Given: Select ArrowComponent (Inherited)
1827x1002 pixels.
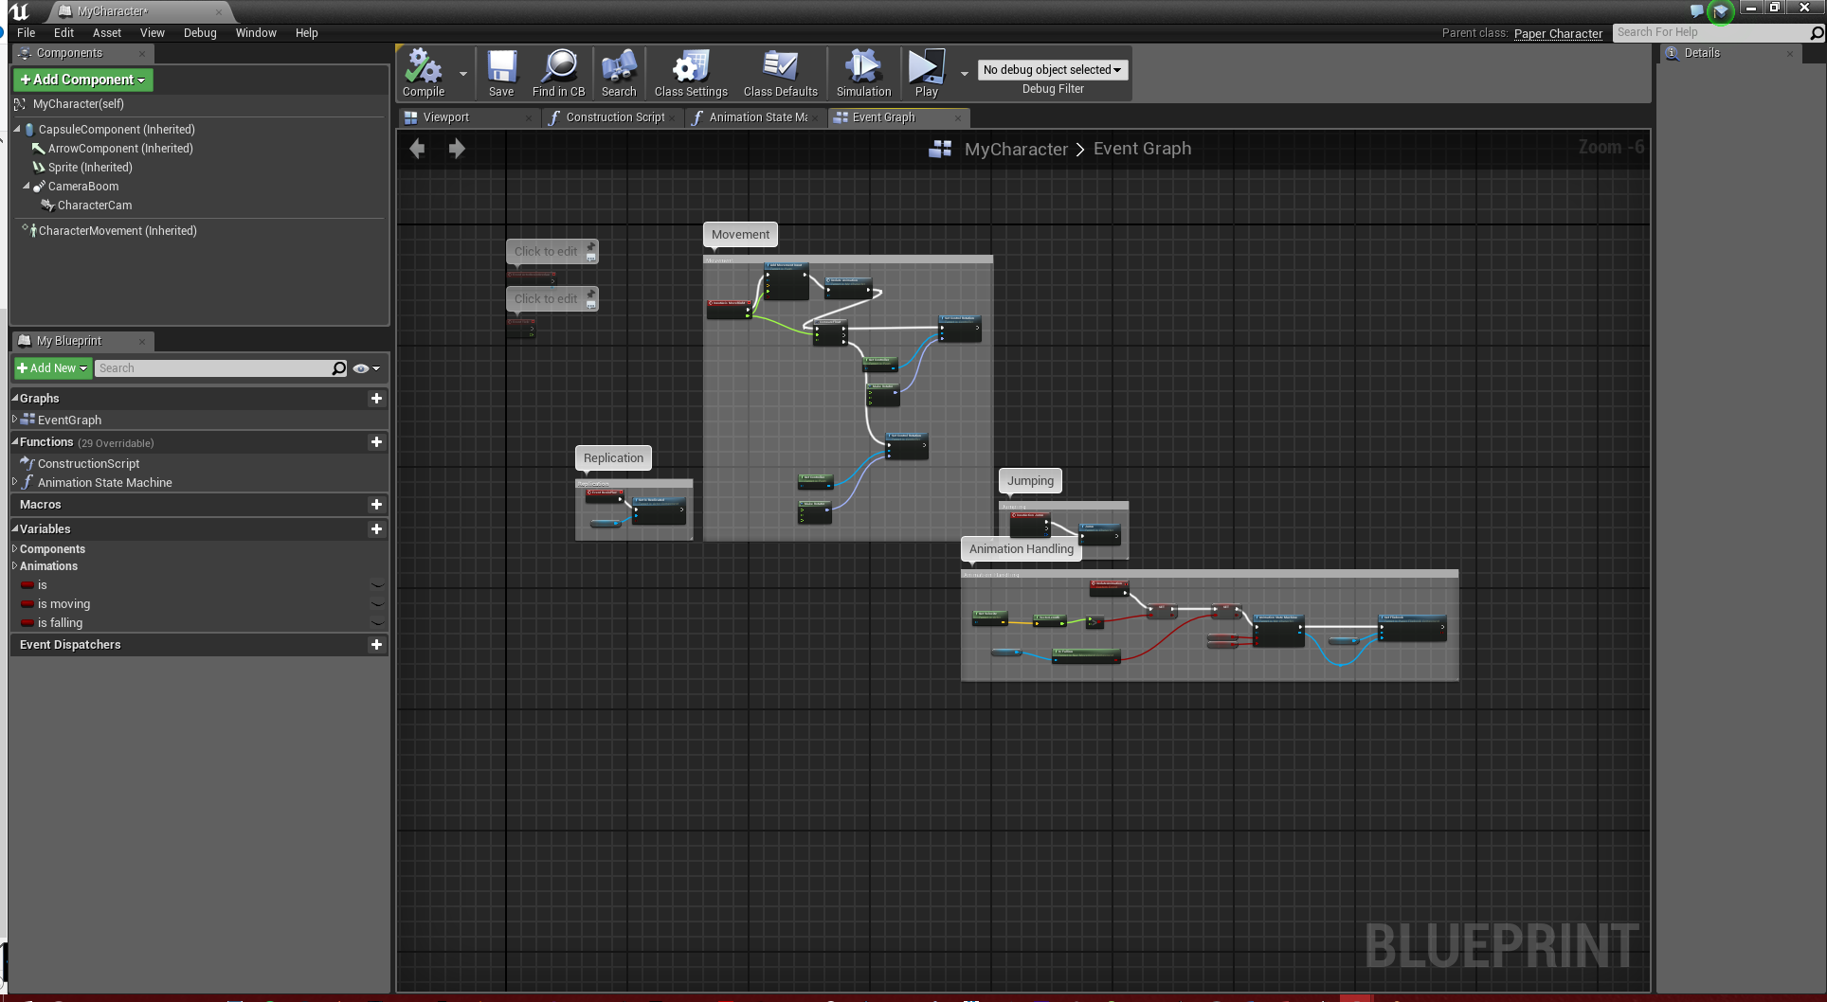Looking at the screenshot, I should tap(120, 149).
